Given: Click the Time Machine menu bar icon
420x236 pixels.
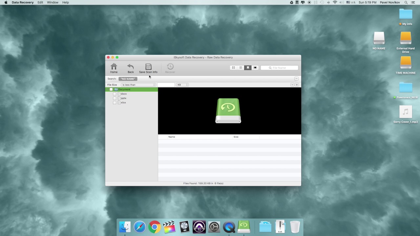Looking at the screenshot, I should 322,2.
